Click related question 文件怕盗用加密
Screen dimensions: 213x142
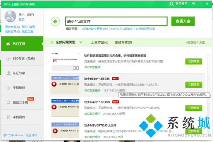(x=145, y=29)
